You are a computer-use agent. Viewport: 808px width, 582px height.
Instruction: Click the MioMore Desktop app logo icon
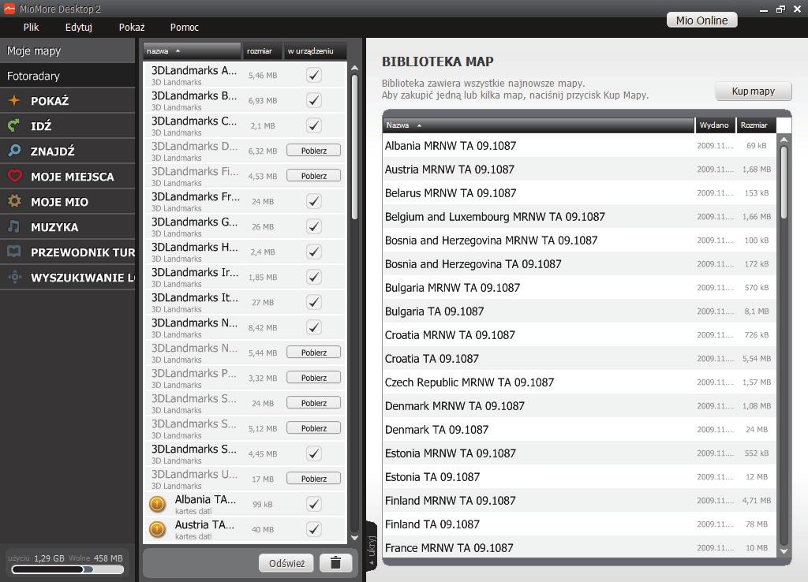coord(9,8)
